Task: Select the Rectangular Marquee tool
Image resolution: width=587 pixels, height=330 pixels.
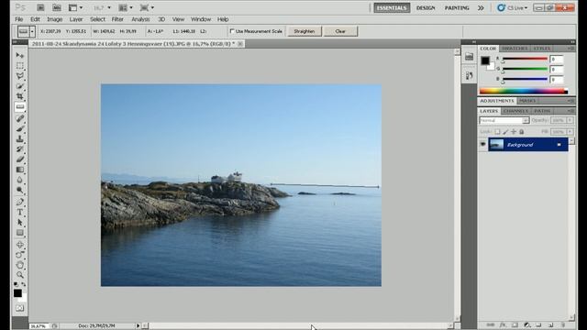Action: tap(20, 66)
